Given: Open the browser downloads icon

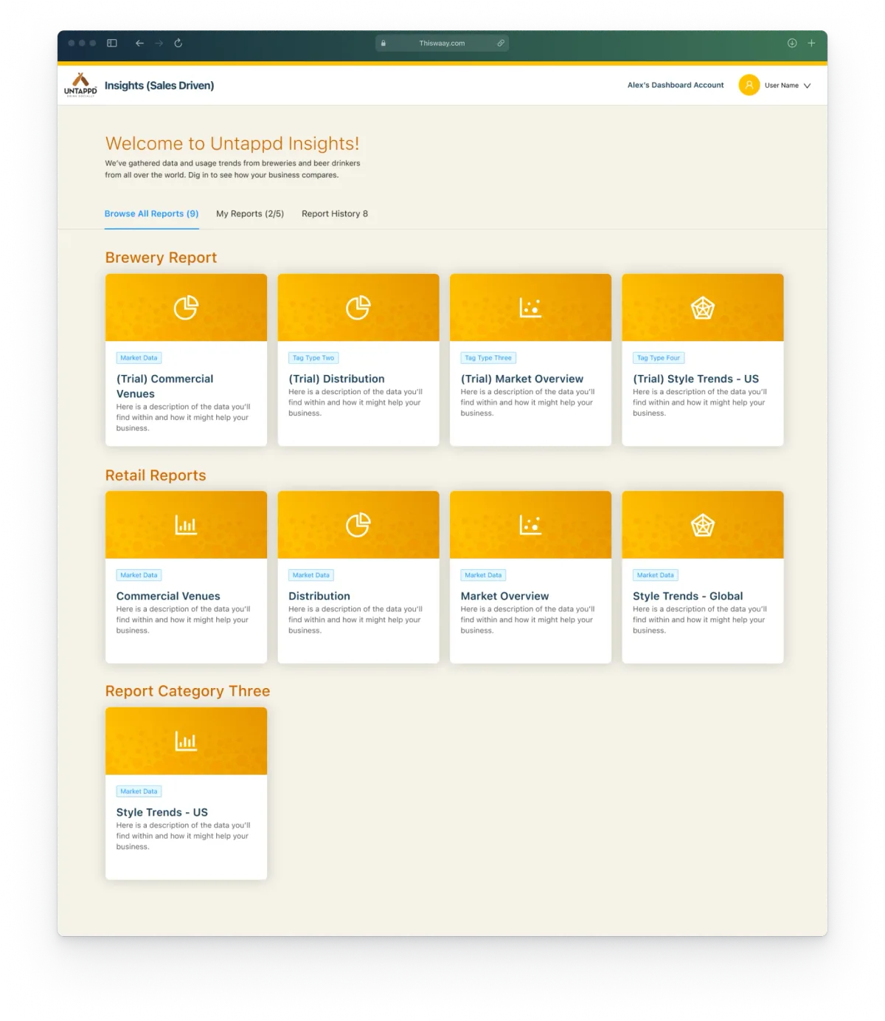Looking at the screenshot, I should [792, 43].
